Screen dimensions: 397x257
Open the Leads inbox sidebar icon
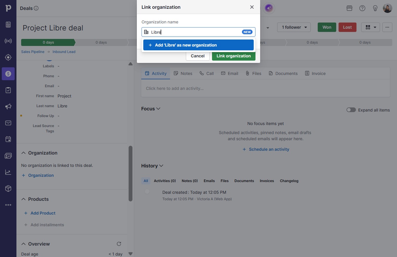coord(8,25)
